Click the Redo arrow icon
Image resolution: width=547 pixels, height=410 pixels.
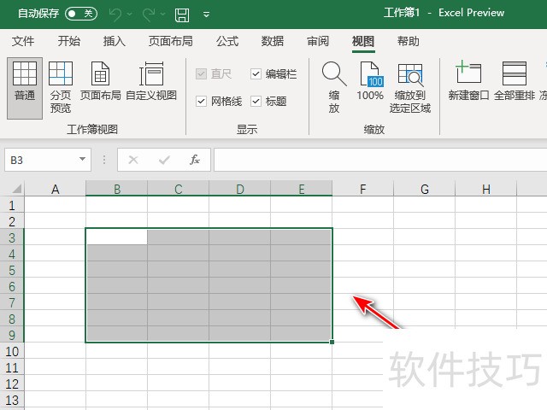coord(149,15)
